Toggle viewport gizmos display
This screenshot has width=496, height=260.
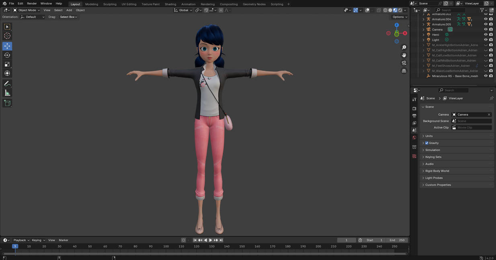click(x=356, y=10)
